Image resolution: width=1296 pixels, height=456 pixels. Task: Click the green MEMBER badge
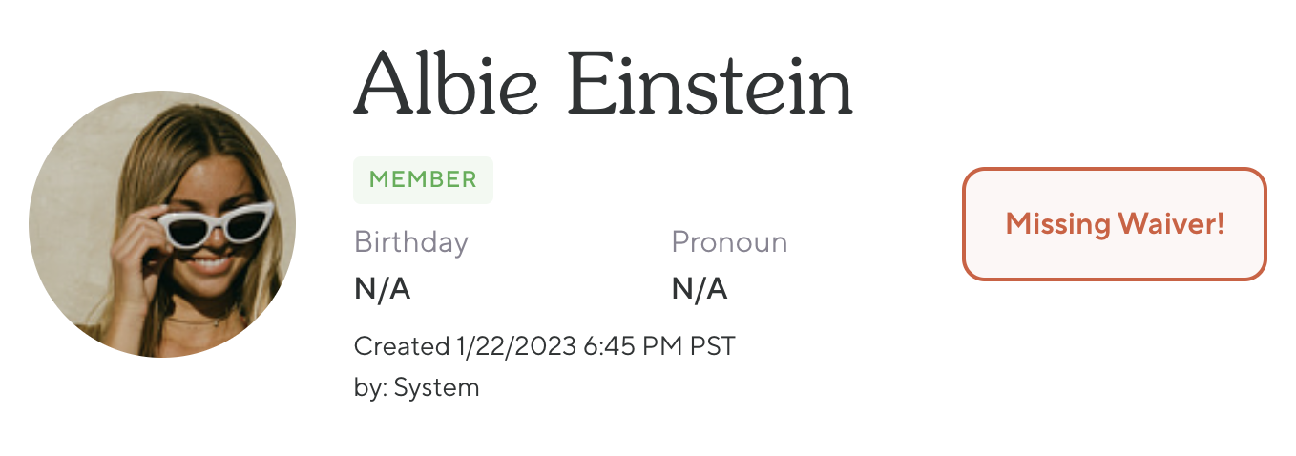tap(423, 179)
